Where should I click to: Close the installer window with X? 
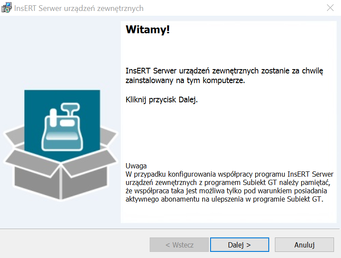click(330, 8)
